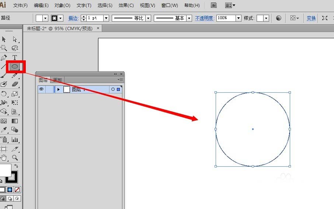Click the Stroke color box
Screen dimensions: 334x209
click(14, 180)
